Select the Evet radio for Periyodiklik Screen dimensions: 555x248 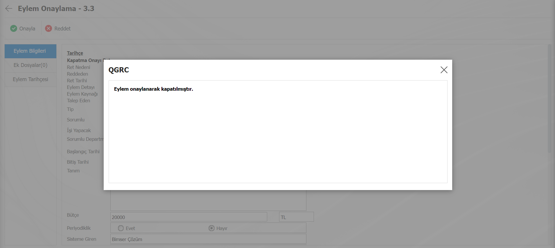(x=121, y=228)
